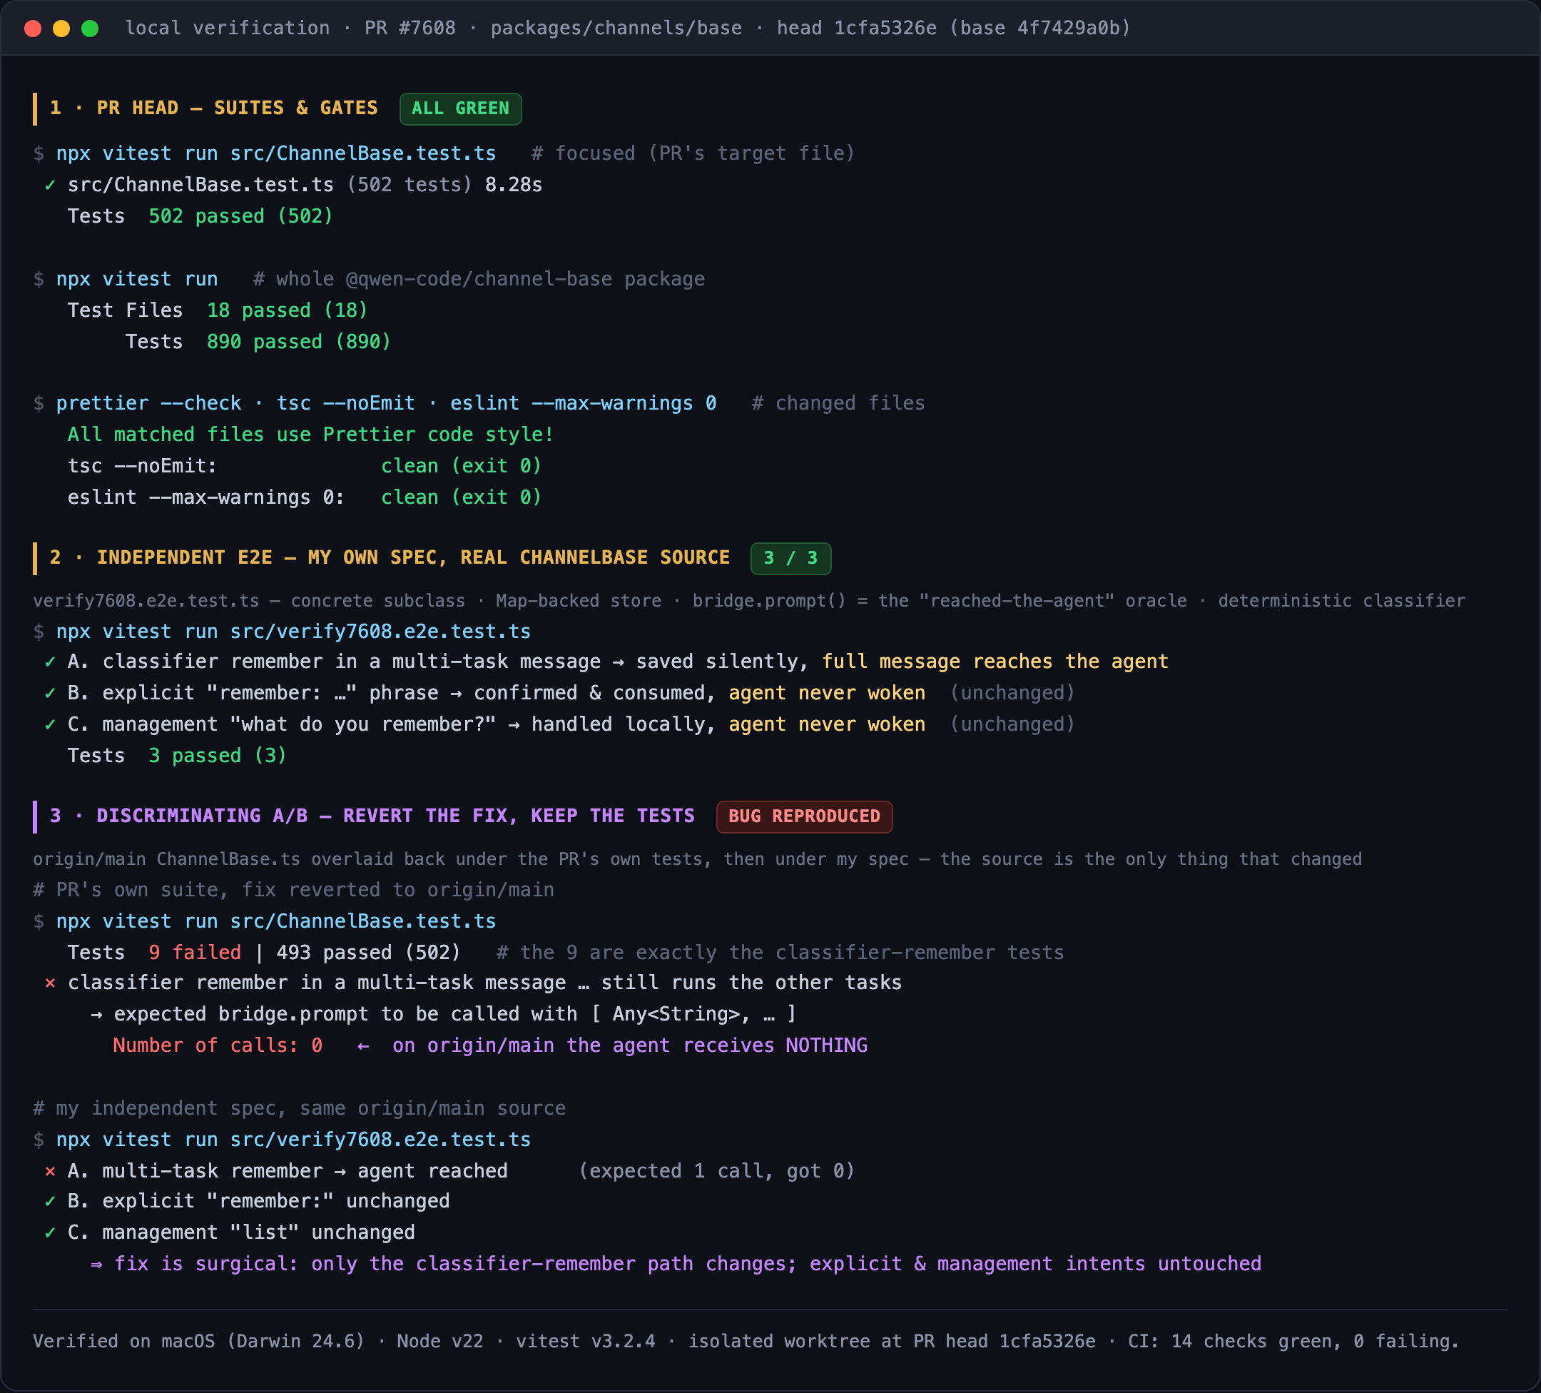Click '(unchanged)' on the row C management line
The image size is (1541, 1393).
1012,725
